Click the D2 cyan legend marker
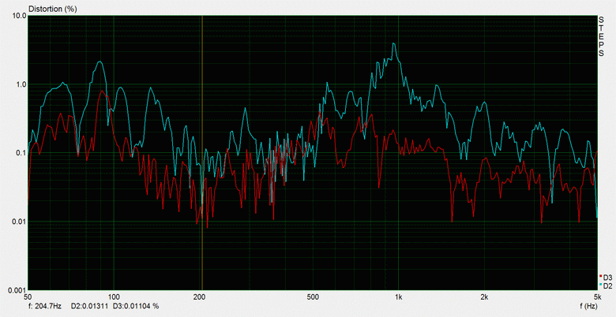 point(601,284)
